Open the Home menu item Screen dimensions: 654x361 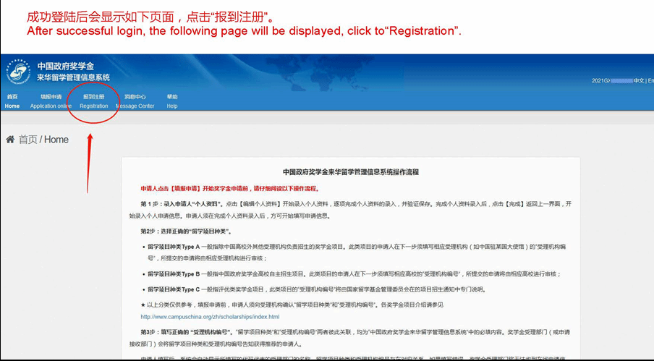(12, 101)
